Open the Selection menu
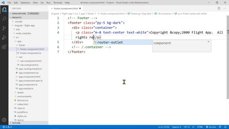229x129 pixels. click(x=25, y=3)
